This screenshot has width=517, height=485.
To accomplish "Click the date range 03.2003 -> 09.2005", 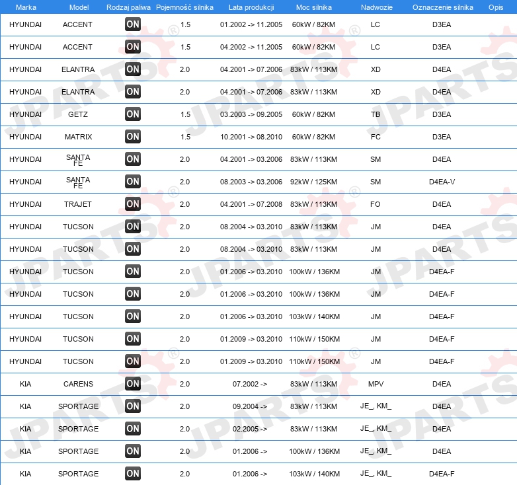I will coord(251,114).
